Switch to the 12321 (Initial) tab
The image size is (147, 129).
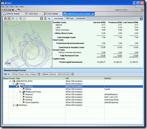52,14
